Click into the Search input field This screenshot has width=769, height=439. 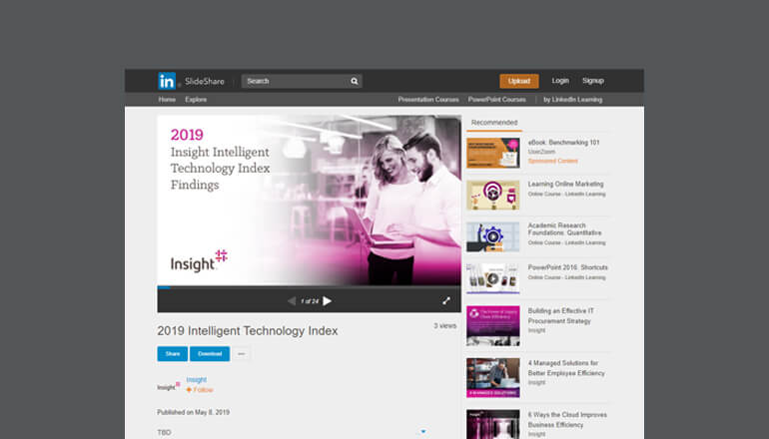(x=295, y=81)
